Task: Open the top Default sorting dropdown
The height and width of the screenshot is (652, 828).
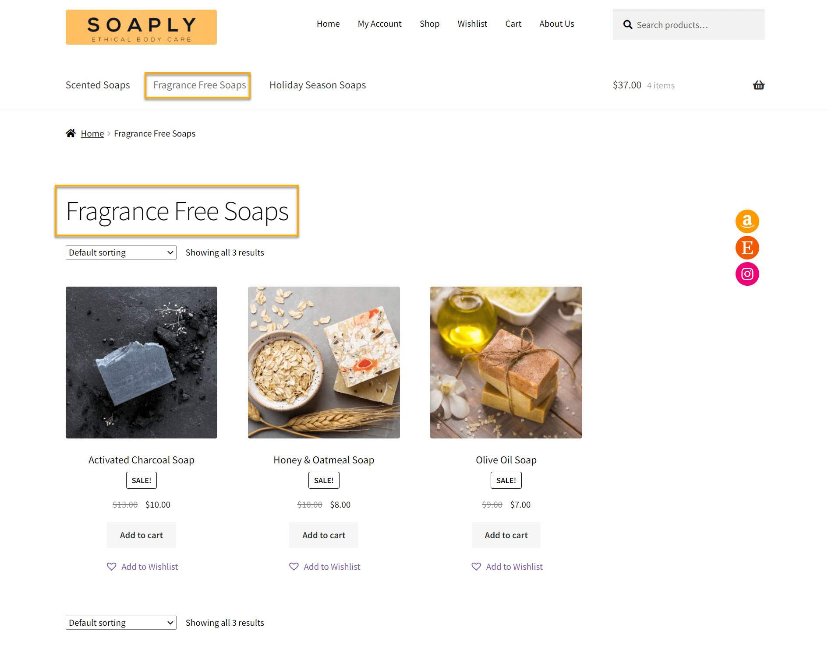Action: click(x=121, y=252)
